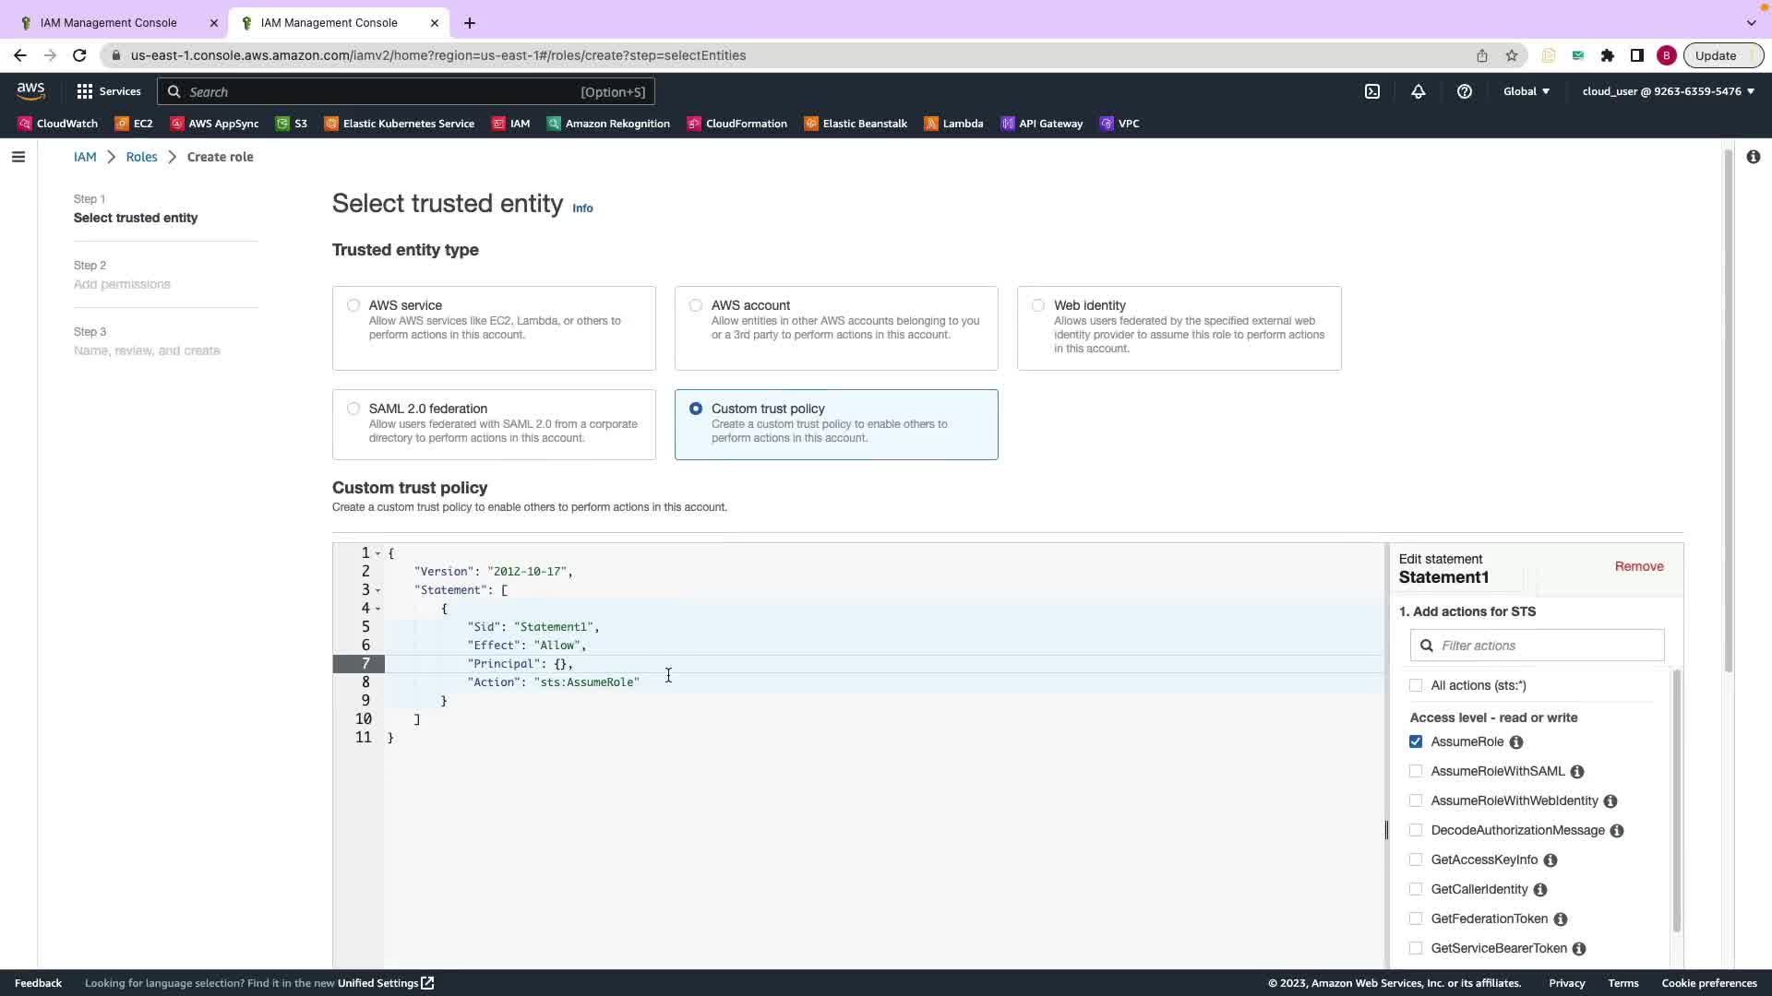This screenshot has width=1772, height=996.
Task: Click info icon next to AssumeRole
Action: tap(1516, 742)
